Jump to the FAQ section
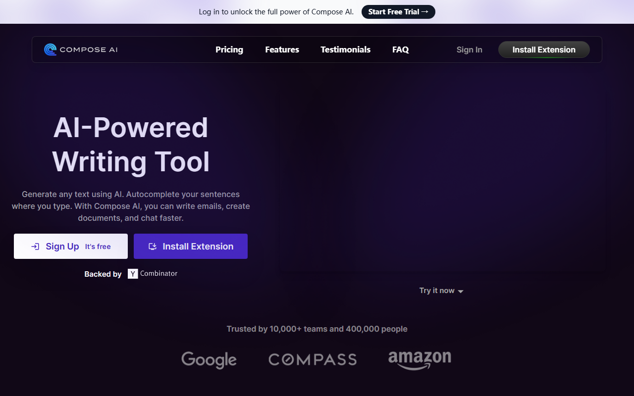This screenshot has height=396, width=634. click(x=401, y=49)
